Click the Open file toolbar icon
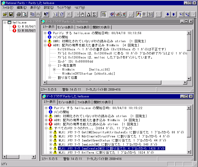Screen dimensions: 198x167 [5, 14]
